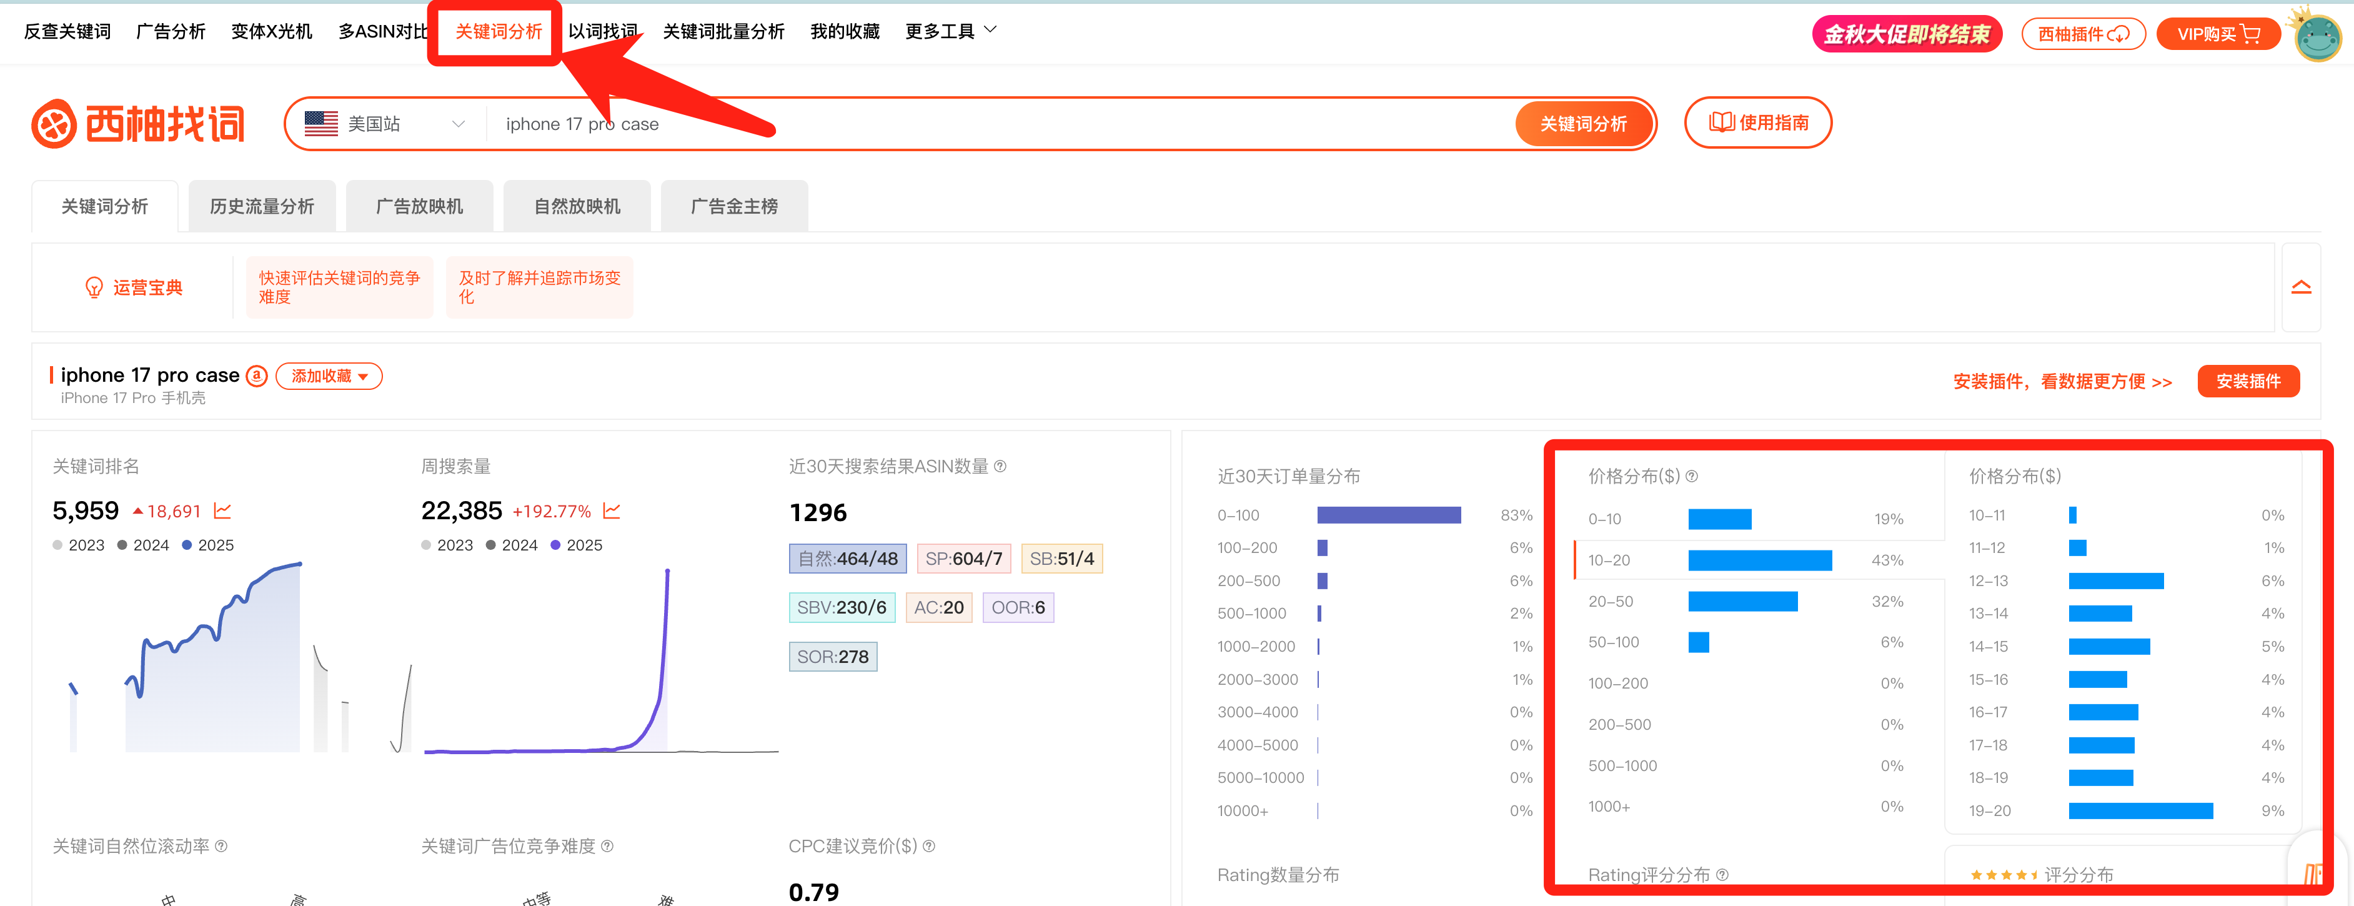This screenshot has width=2354, height=906.
Task: Open 多ASIN对比 in top navigation
Action: (x=382, y=31)
